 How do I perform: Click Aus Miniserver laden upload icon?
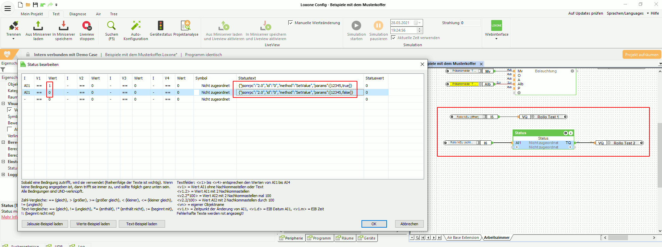[x=38, y=25]
